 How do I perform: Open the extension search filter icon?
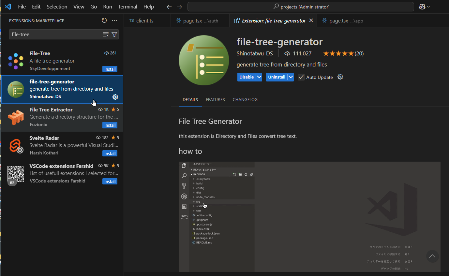click(x=114, y=35)
